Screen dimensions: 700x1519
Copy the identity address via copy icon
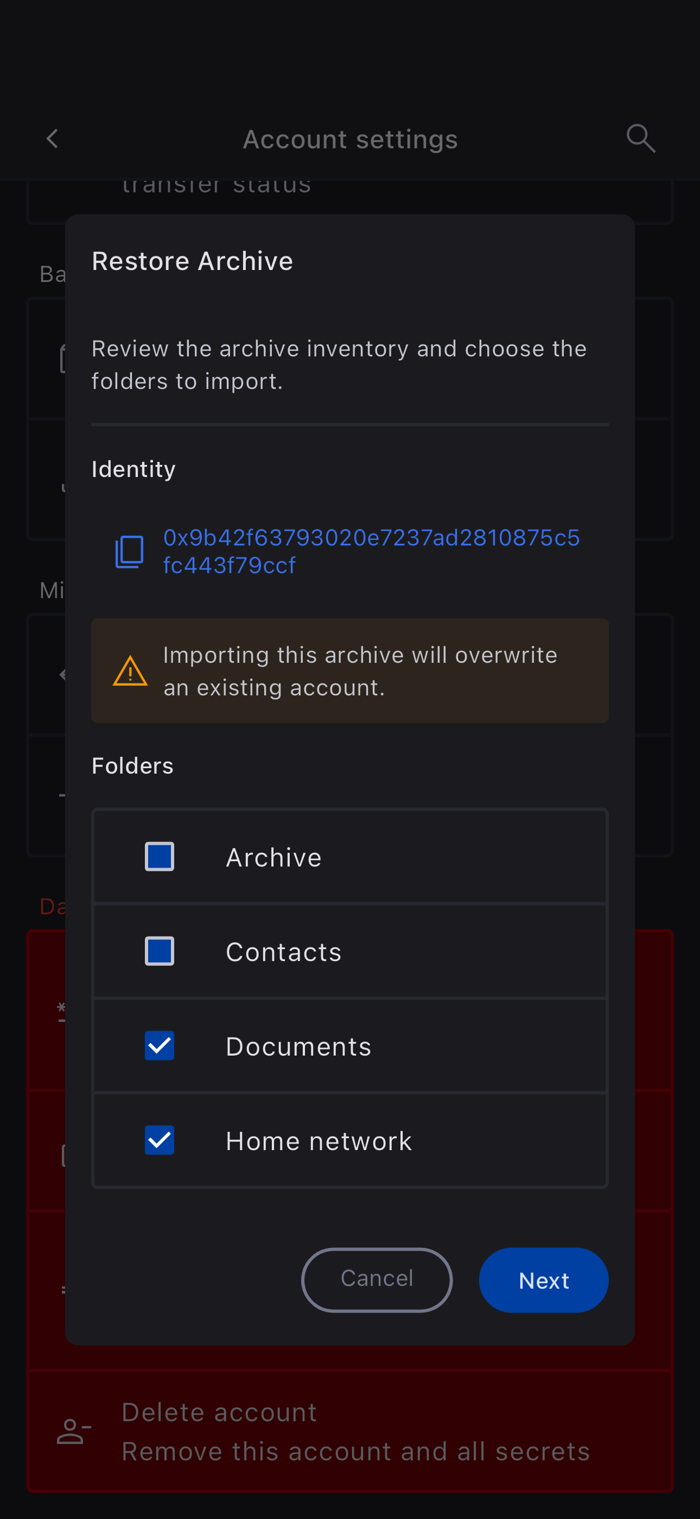coord(130,552)
